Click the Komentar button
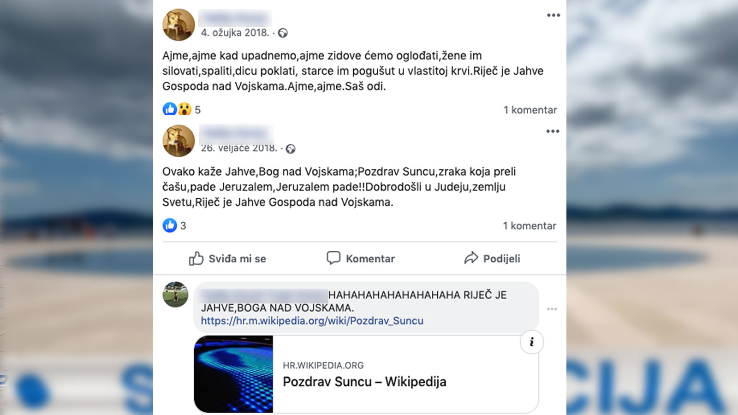Screen dimensions: 738x415 pos(361,259)
